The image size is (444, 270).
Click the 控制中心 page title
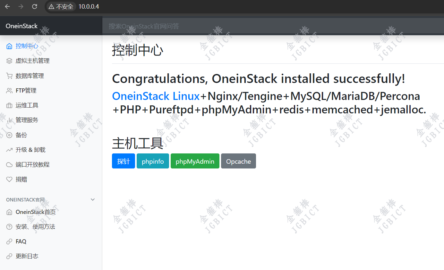tap(138, 51)
